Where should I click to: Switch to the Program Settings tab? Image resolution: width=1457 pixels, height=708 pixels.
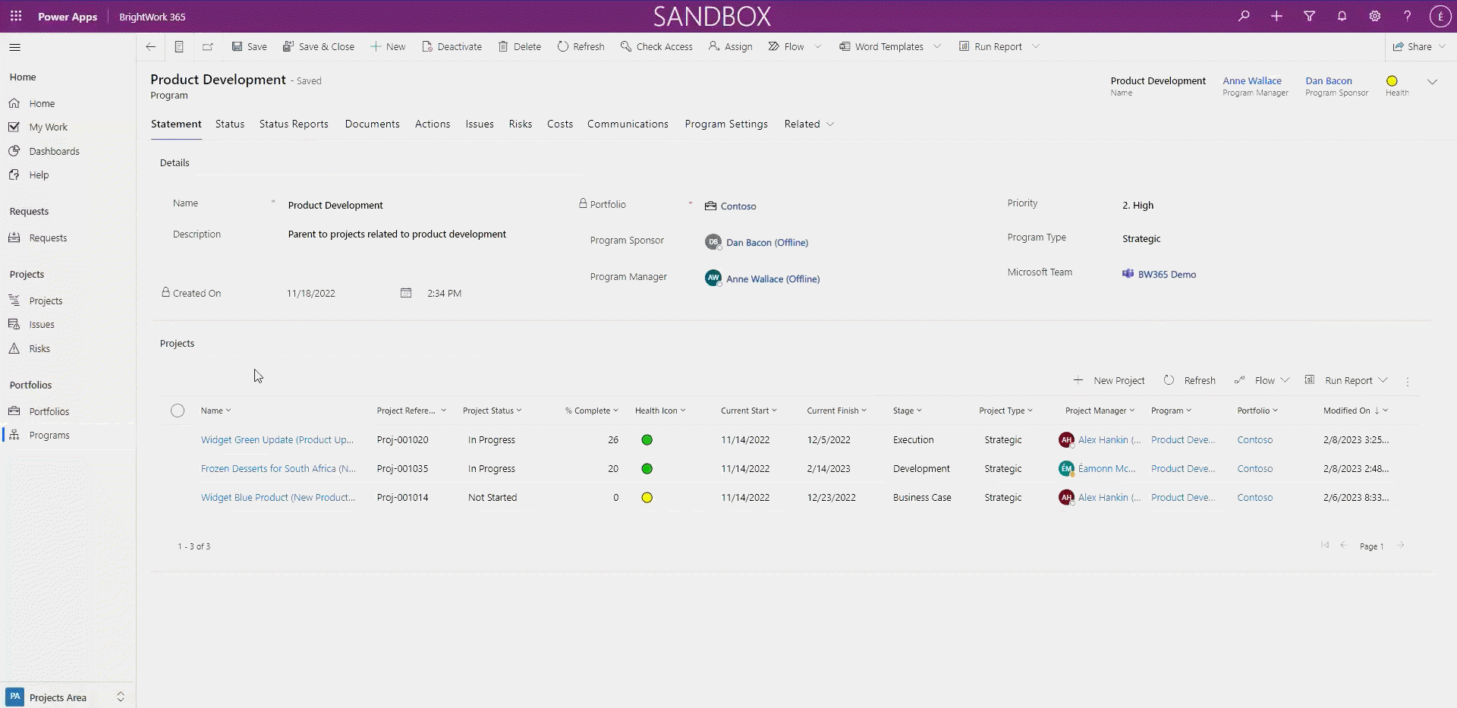pyautogui.click(x=726, y=124)
